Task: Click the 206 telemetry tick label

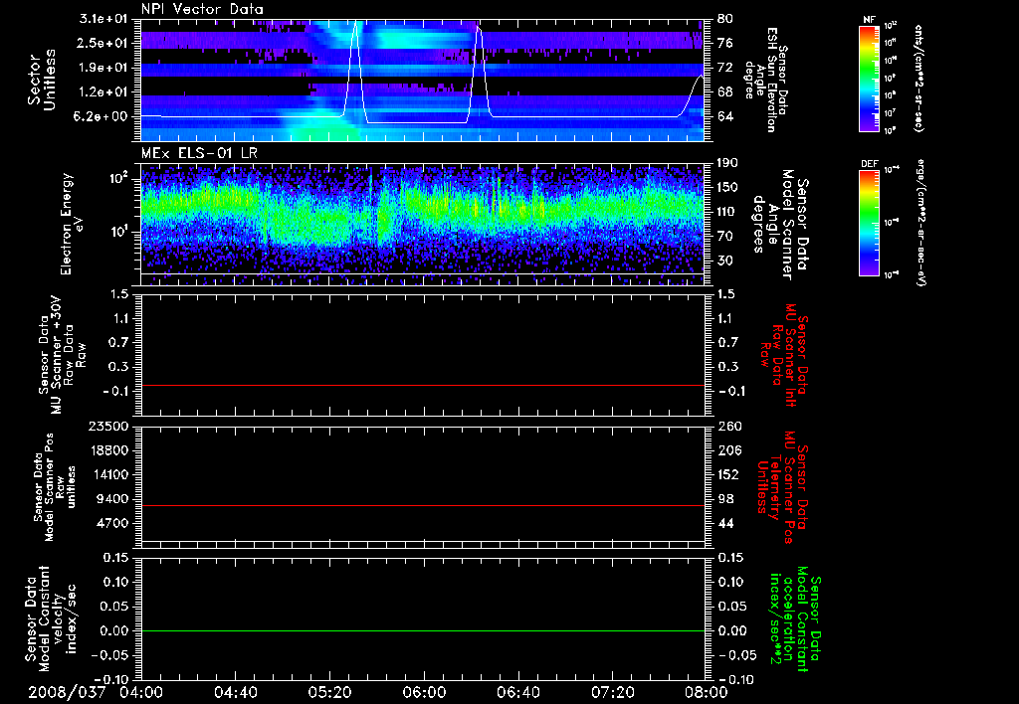Action: pyautogui.click(x=728, y=450)
